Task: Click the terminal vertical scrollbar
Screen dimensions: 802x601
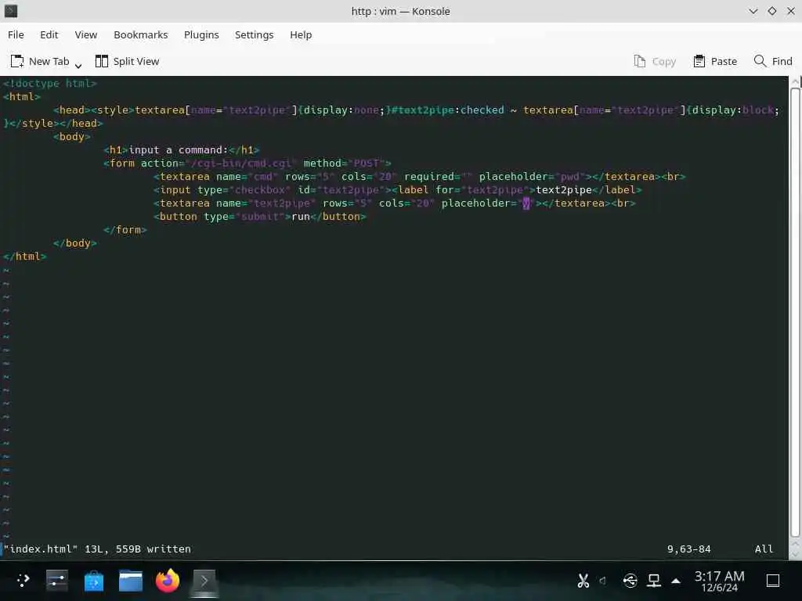Action: [795, 311]
